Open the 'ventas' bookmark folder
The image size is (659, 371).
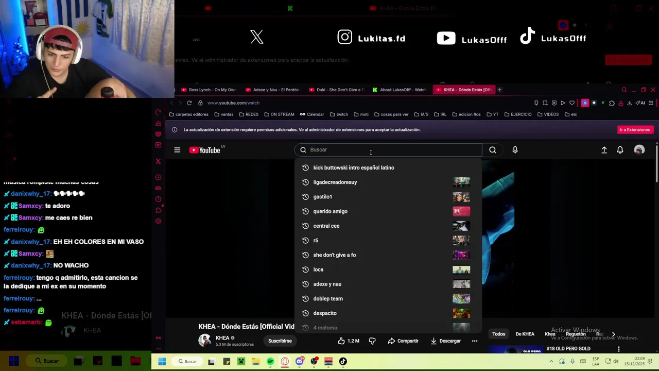223,114
